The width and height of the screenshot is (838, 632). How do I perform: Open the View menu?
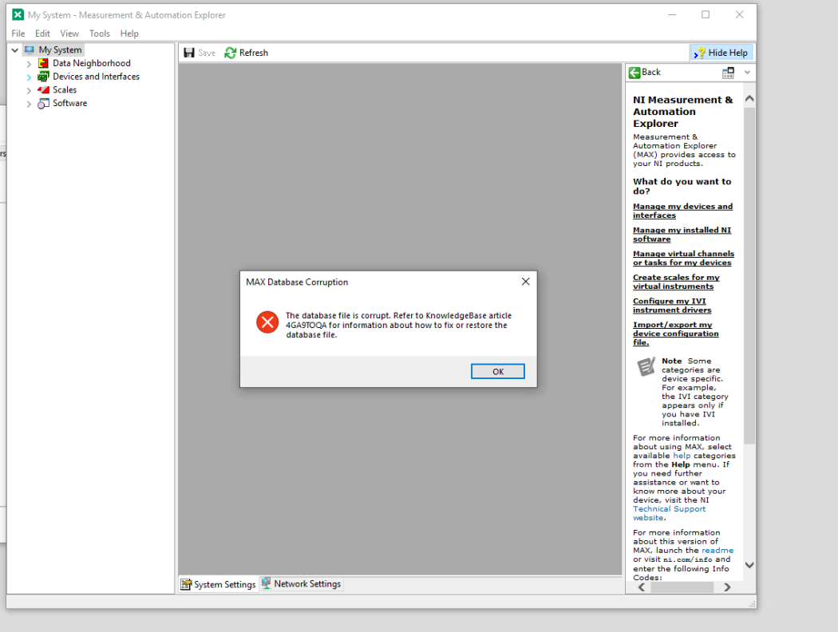[69, 34]
